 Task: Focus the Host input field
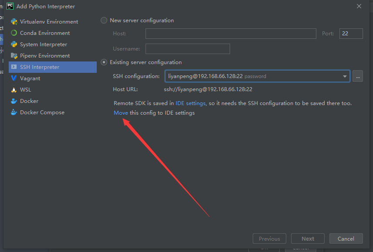point(231,34)
